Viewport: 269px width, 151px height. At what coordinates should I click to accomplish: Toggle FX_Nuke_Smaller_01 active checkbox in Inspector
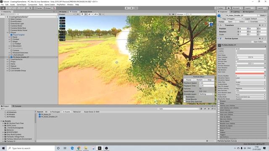point(224,16)
